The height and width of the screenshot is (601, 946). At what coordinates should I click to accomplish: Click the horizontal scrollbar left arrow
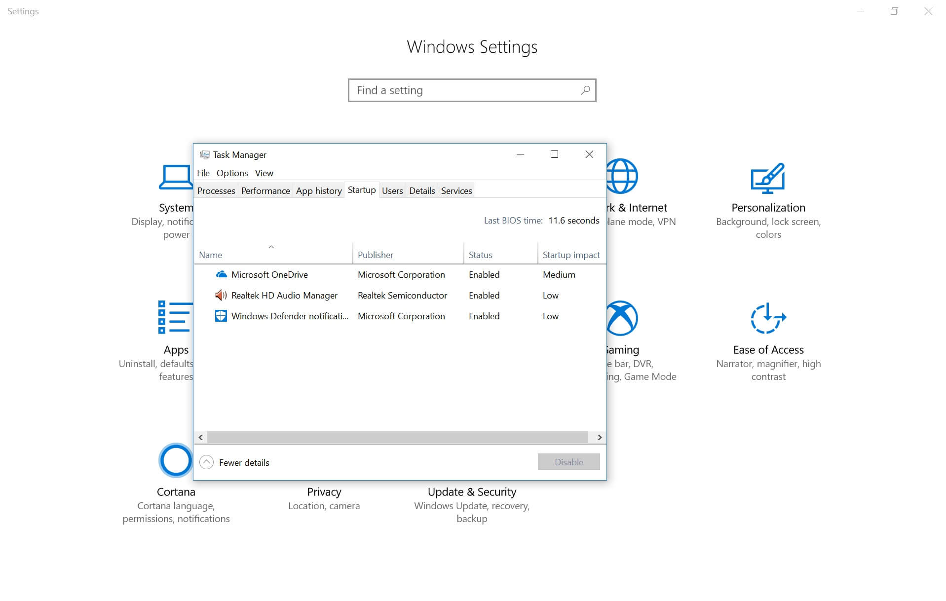point(201,437)
